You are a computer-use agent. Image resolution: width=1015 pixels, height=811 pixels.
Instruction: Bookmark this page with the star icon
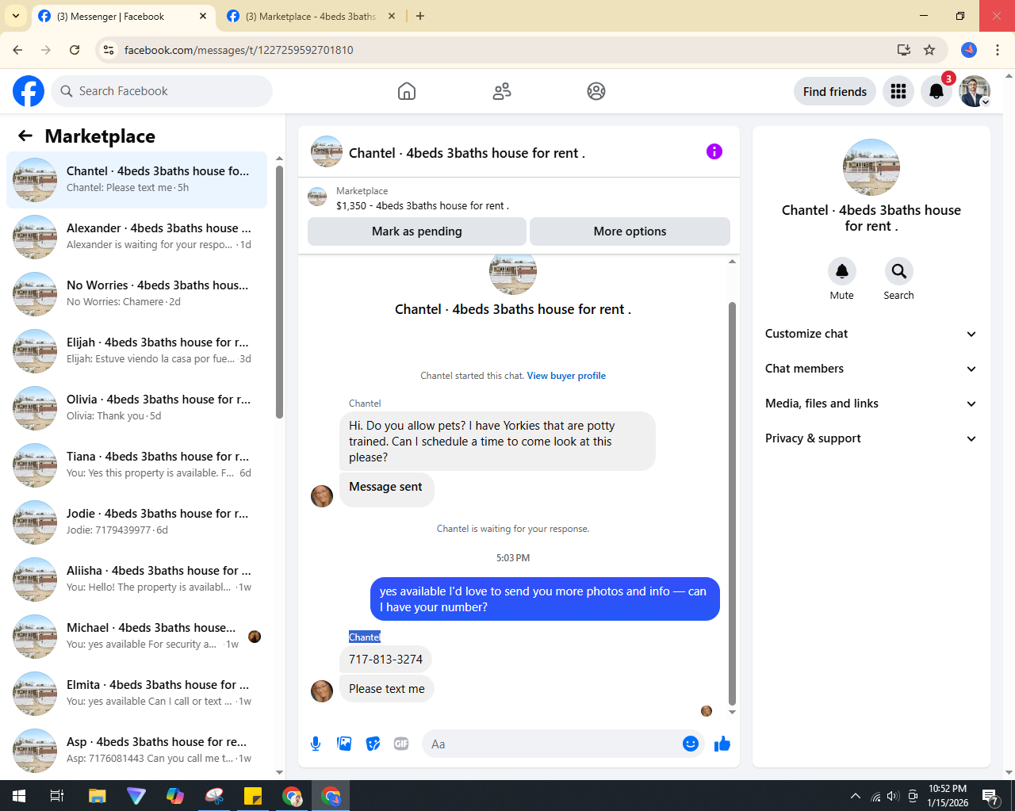pyautogui.click(x=929, y=50)
